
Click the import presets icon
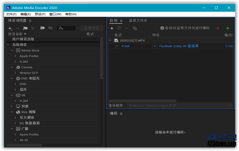click(x=42, y=28)
